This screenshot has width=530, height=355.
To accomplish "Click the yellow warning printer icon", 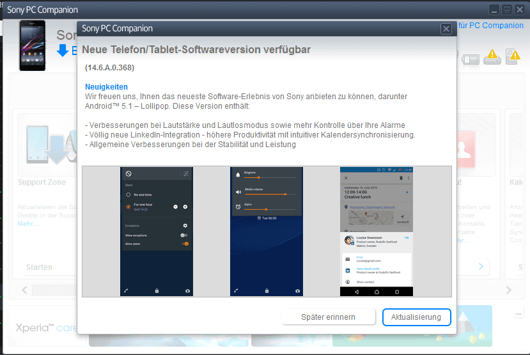I will [492, 57].
